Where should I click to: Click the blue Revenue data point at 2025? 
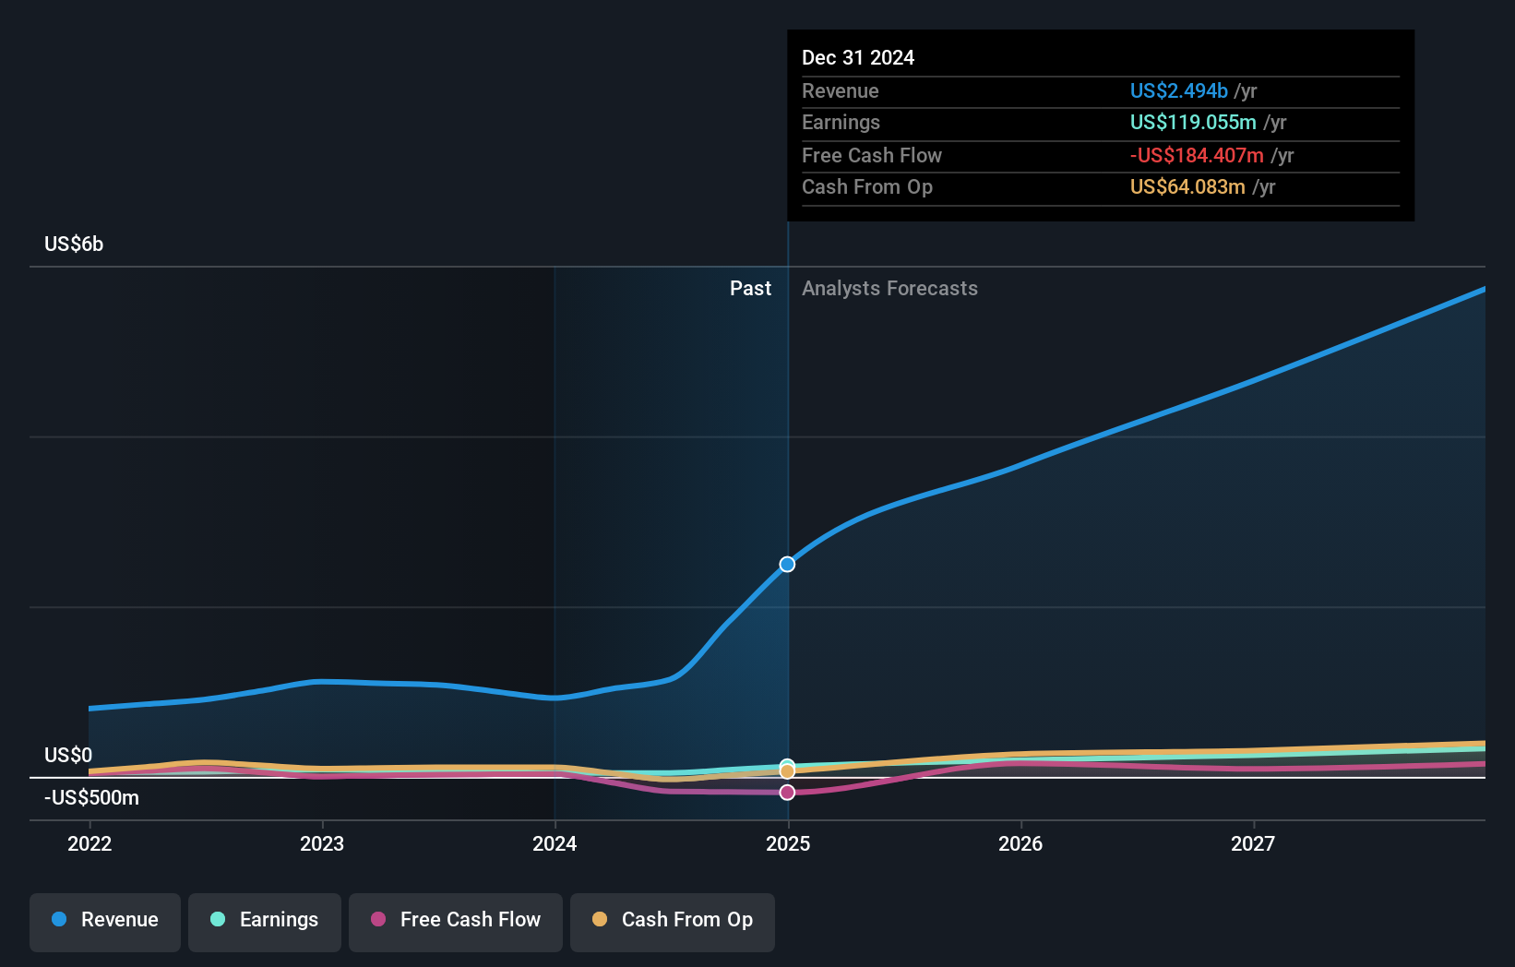(x=787, y=564)
